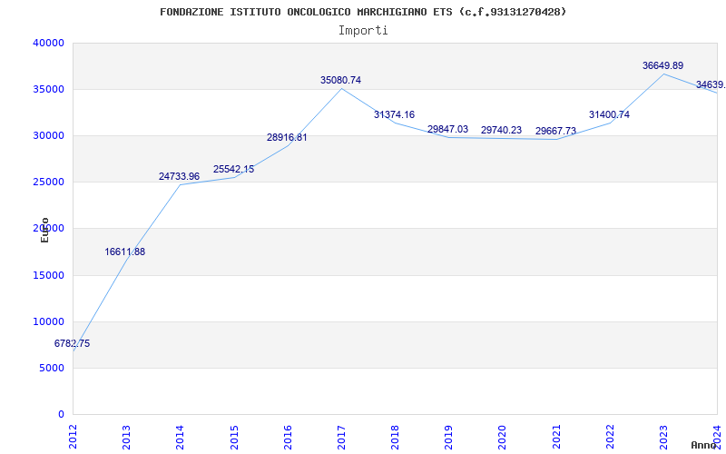The image size is (726, 454).
Task: Click the y-axis tick 5000
Action: (51, 369)
